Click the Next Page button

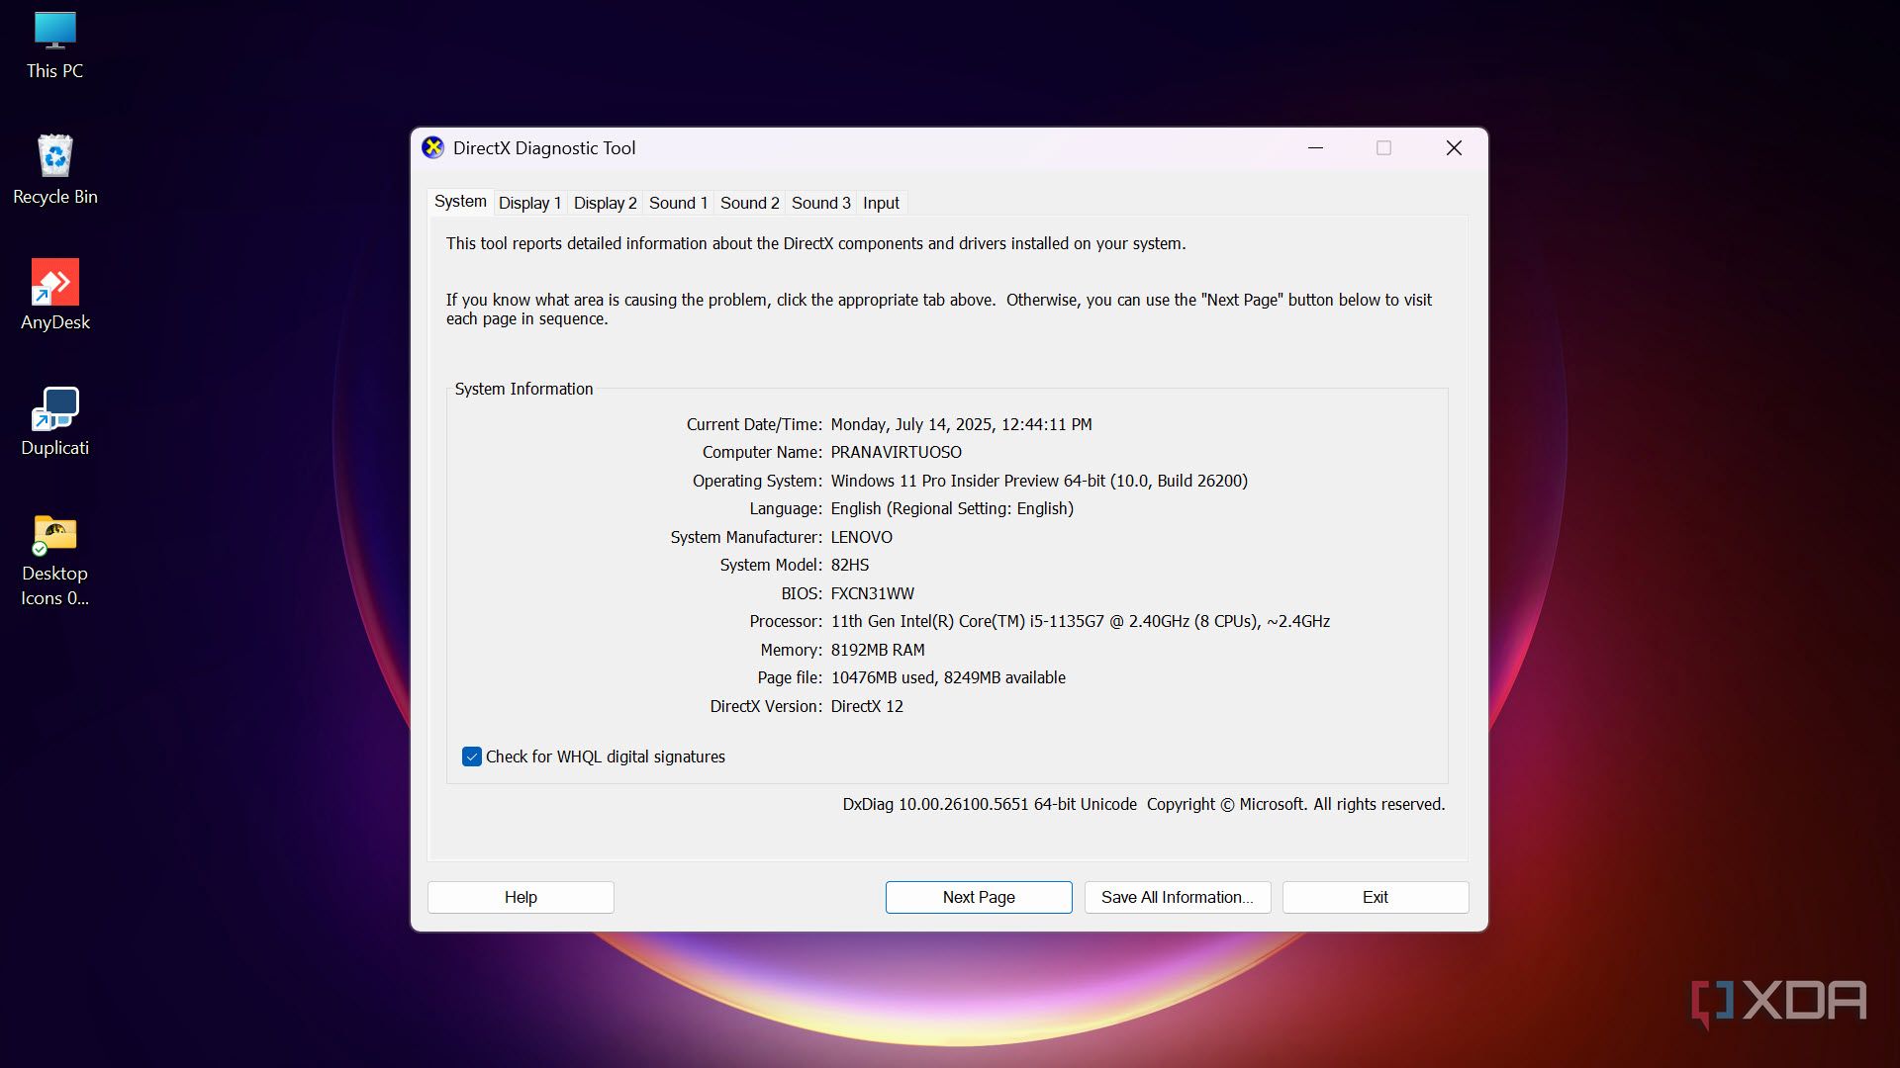point(979,897)
